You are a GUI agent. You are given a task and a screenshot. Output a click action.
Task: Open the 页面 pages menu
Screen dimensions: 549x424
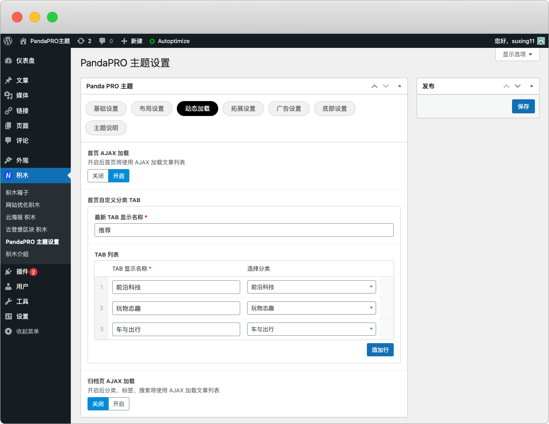tap(35, 126)
